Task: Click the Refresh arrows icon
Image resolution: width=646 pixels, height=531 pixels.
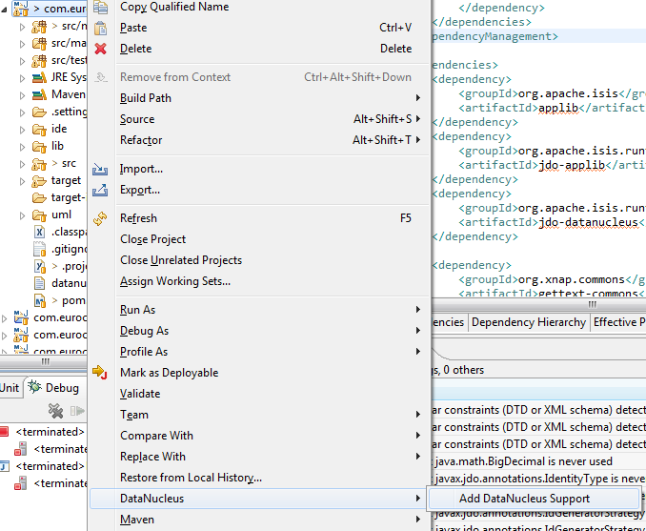Action: click(100, 218)
